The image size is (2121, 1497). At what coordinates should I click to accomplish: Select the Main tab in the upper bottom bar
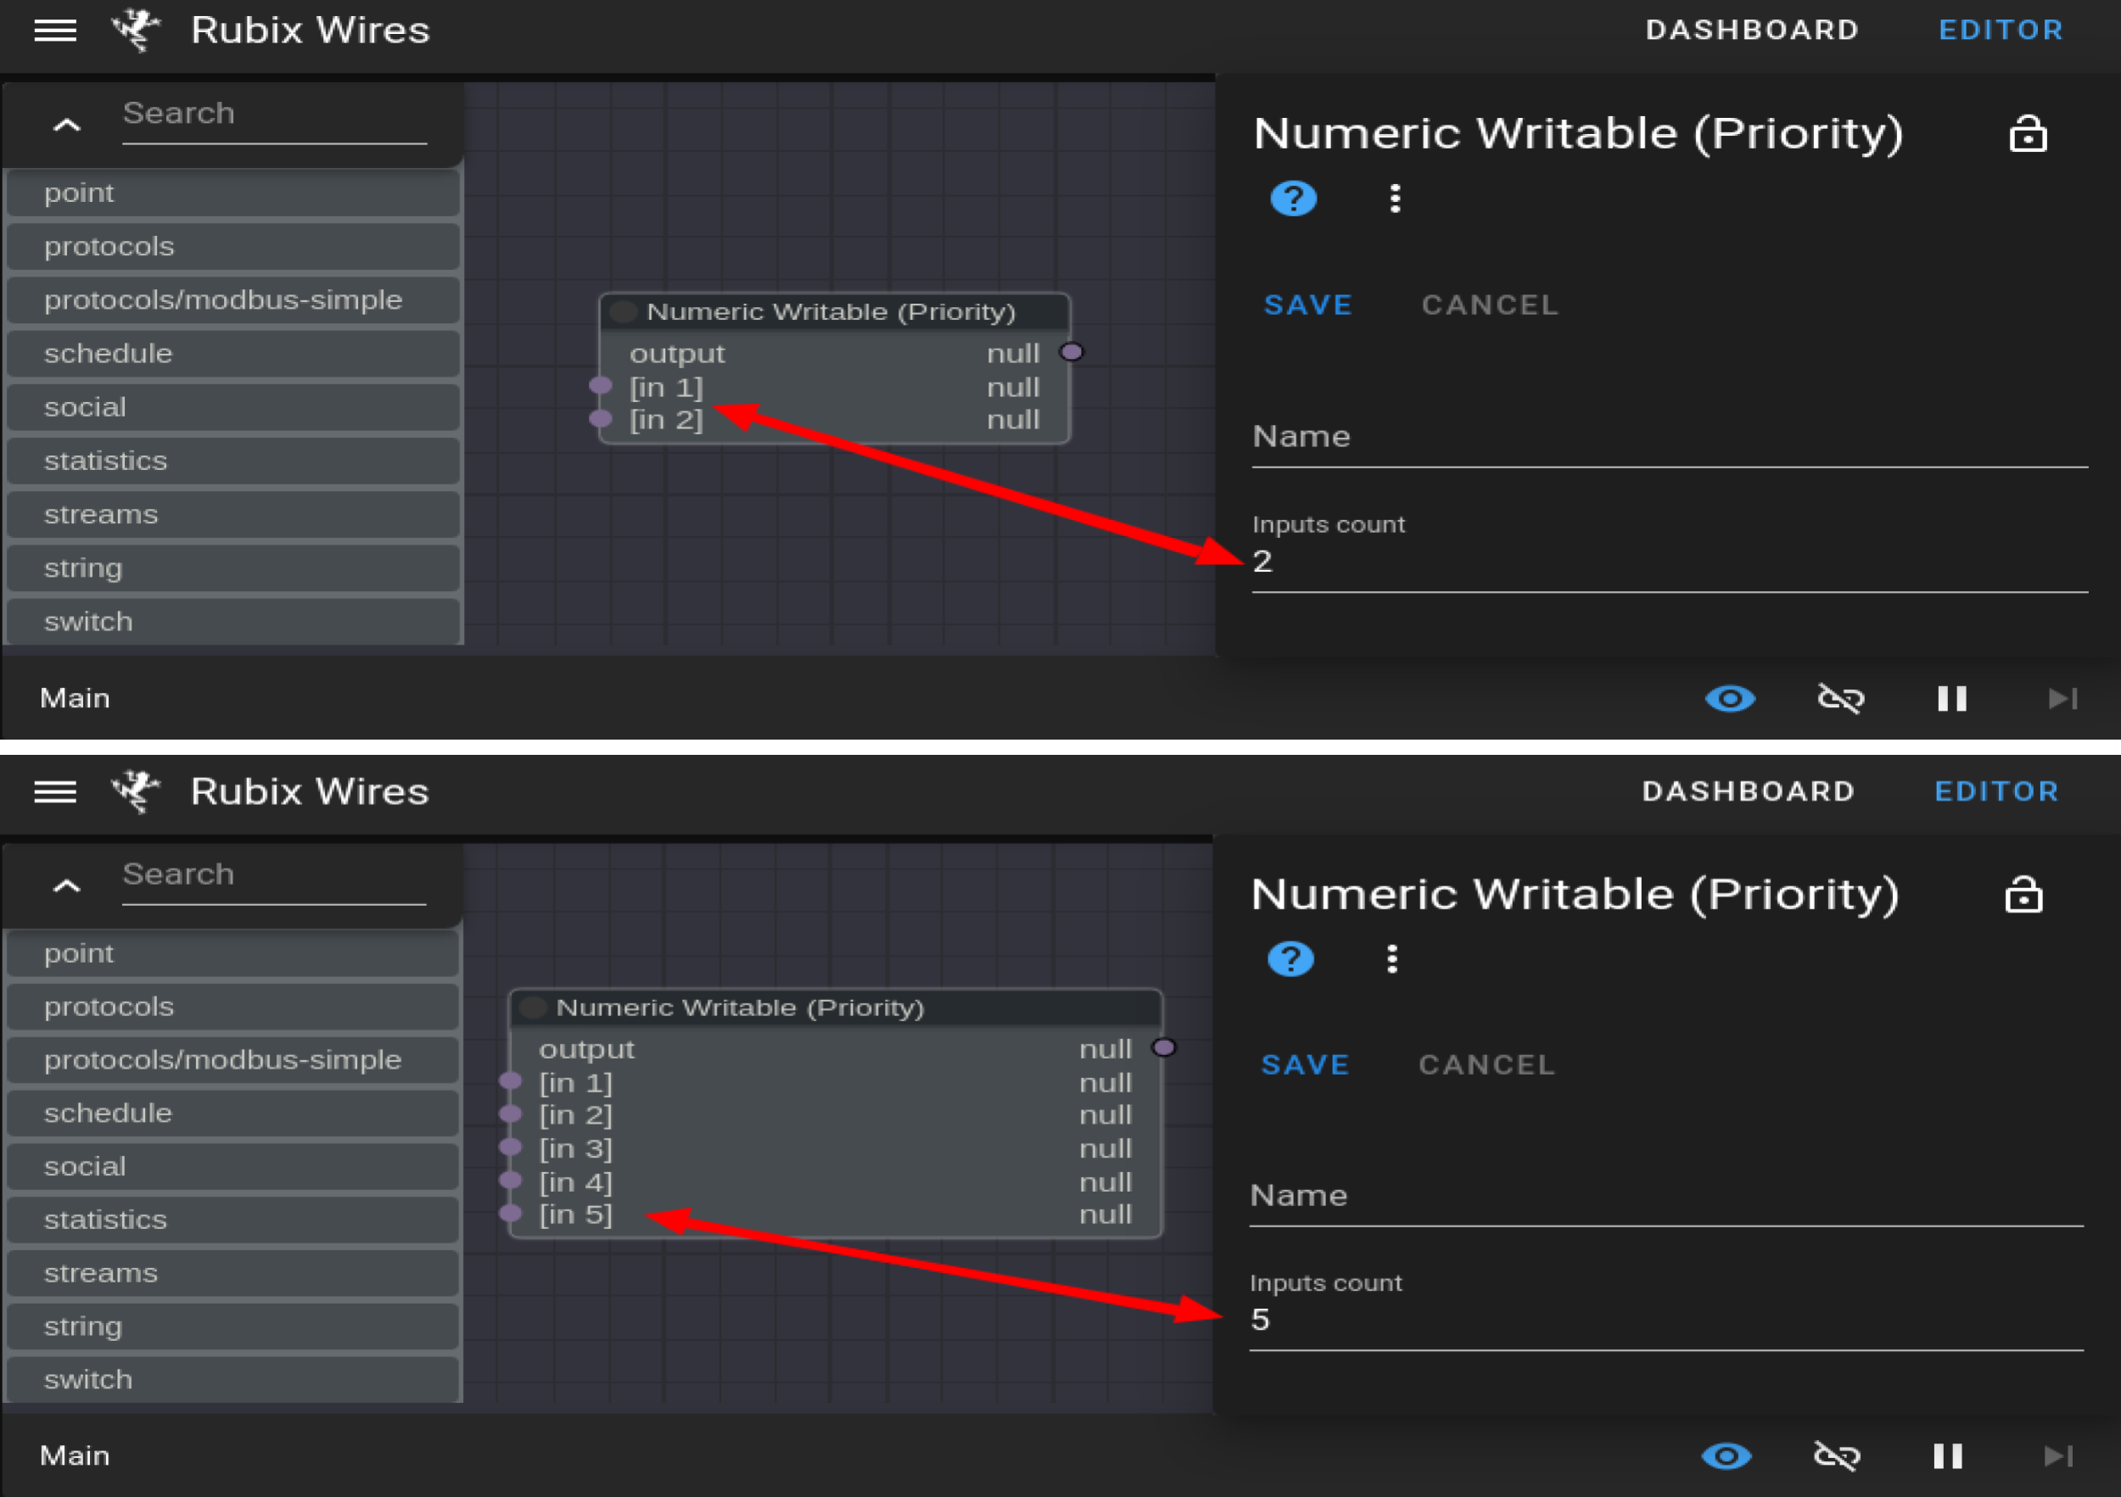75,698
